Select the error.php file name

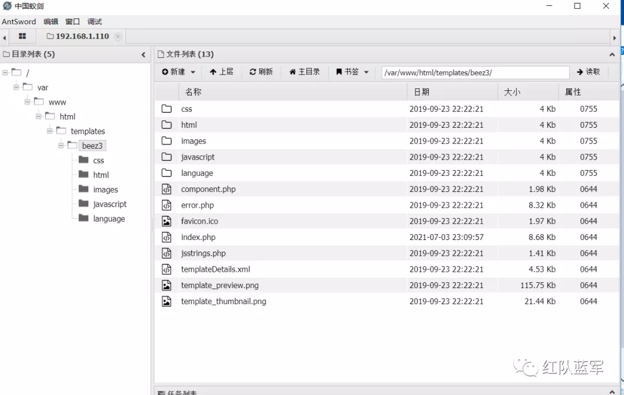pyautogui.click(x=198, y=205)
